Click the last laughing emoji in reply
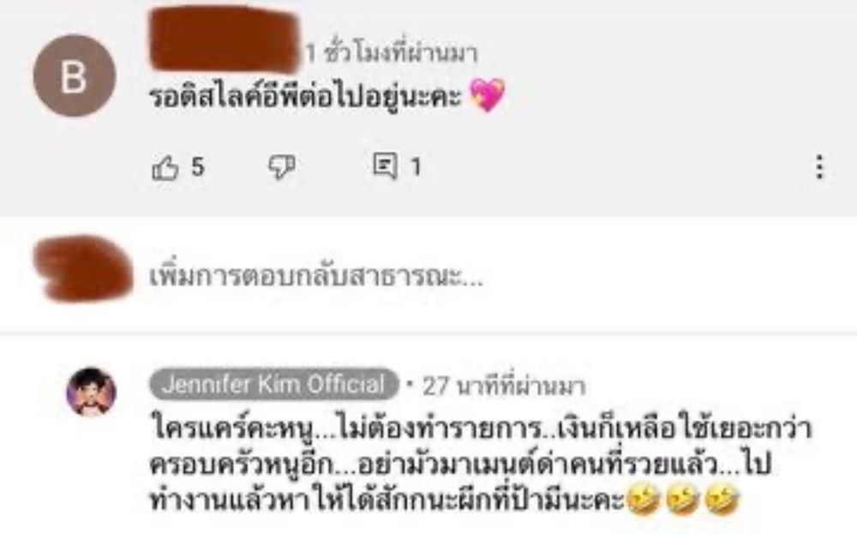Viewport: 857px width, 545px height. pyautogui.click(x=722, y=500)
